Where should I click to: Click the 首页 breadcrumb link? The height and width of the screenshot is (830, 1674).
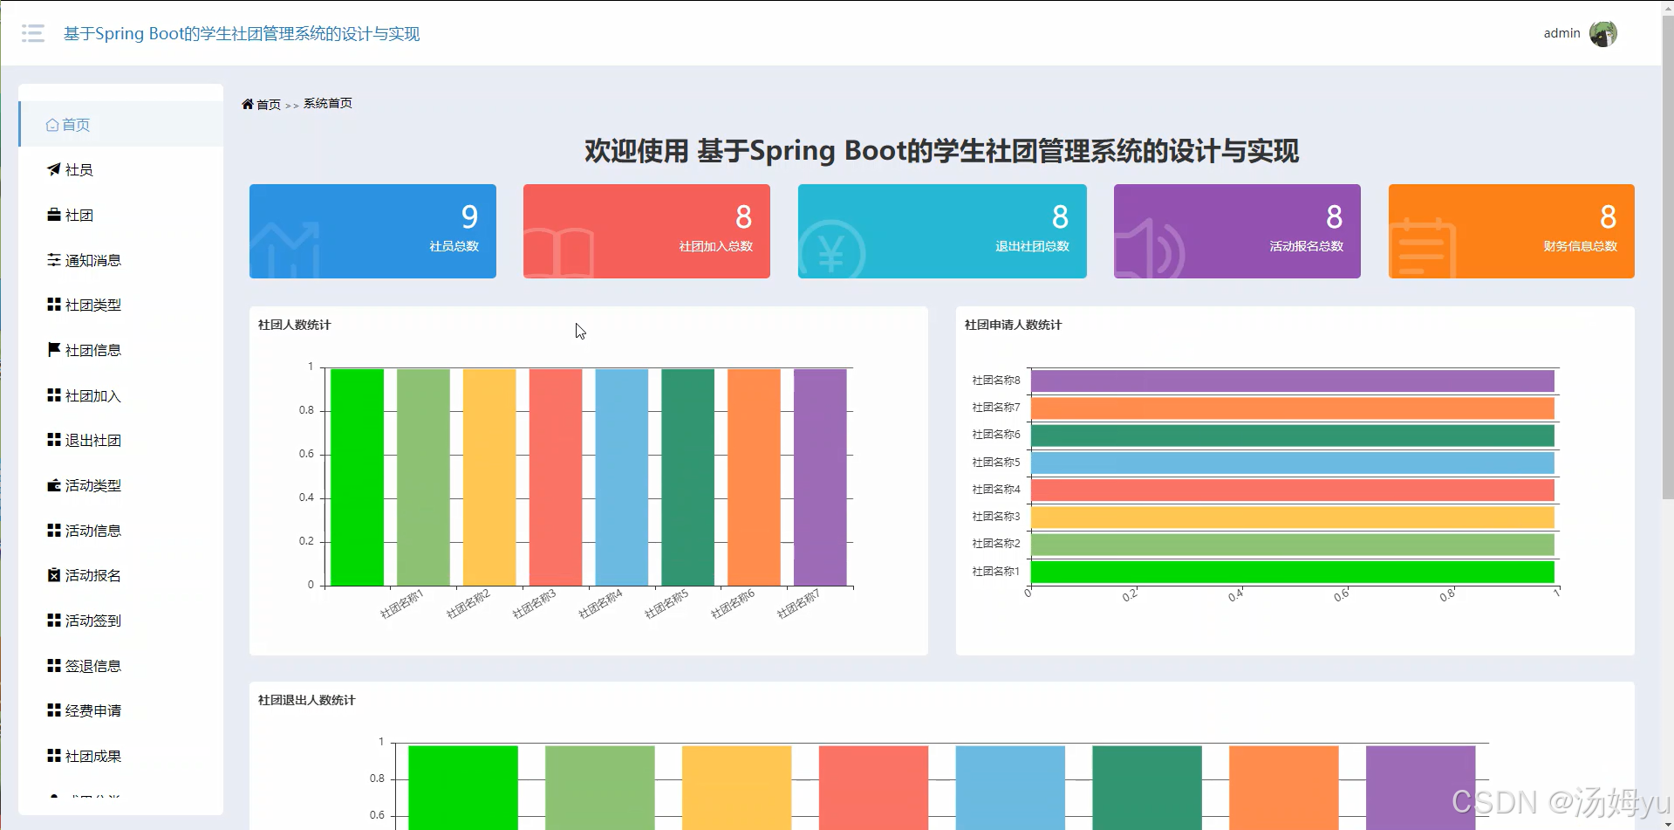pyautogui.click(x=269, y=105)
